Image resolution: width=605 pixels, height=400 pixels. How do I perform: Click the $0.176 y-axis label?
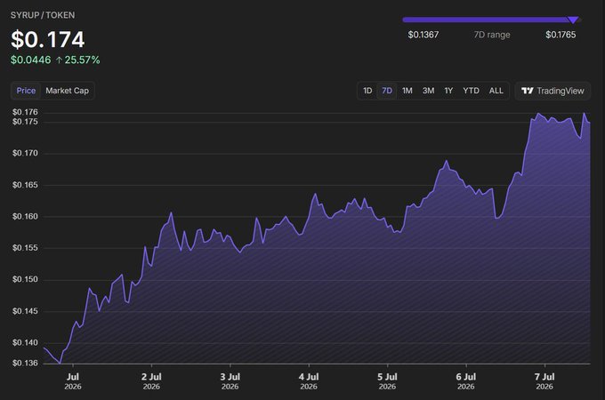(25, 112)
